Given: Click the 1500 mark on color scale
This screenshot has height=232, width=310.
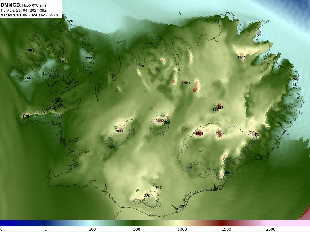Looking at the screenshot, I should point(226,229).
